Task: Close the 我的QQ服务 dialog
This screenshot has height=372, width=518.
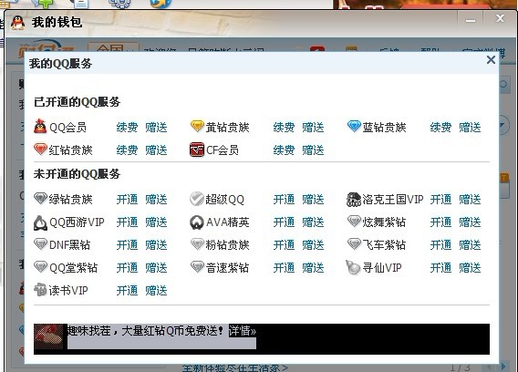Action: (491, 60)
